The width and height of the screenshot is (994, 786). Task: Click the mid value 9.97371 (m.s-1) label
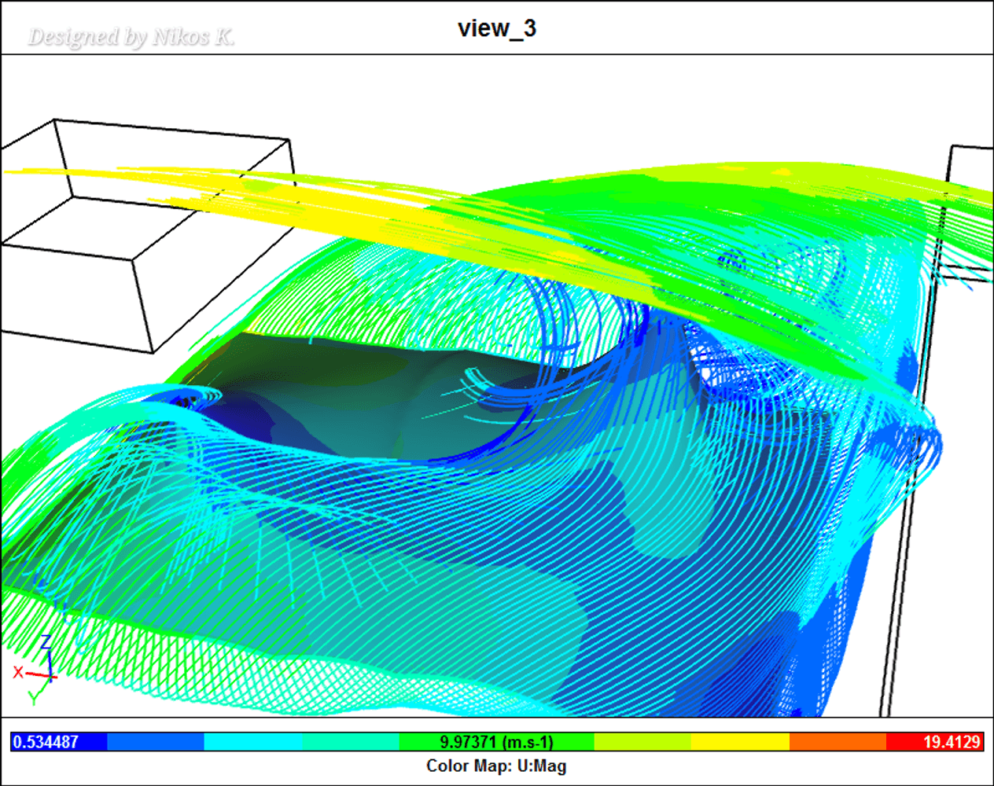pyautogui.click(x=496, y=742)
